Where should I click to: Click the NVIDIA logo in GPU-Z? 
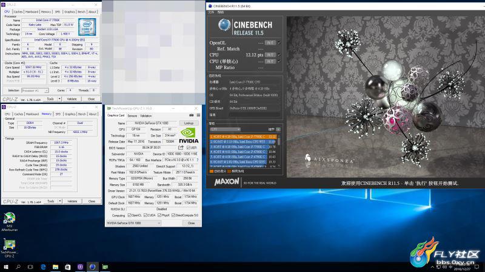[189, 135]
